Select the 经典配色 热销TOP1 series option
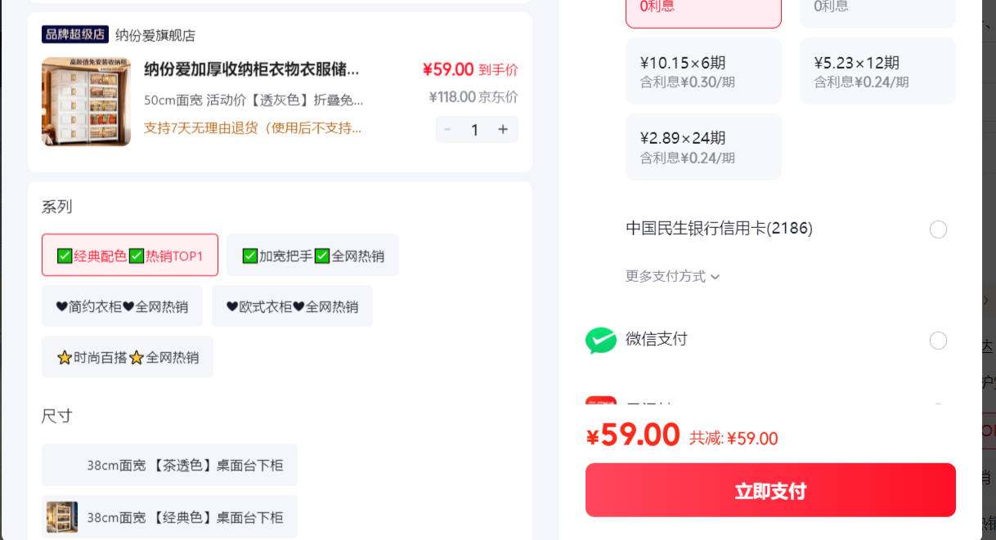This screenshot has height=540, width=996. point(130,255)
